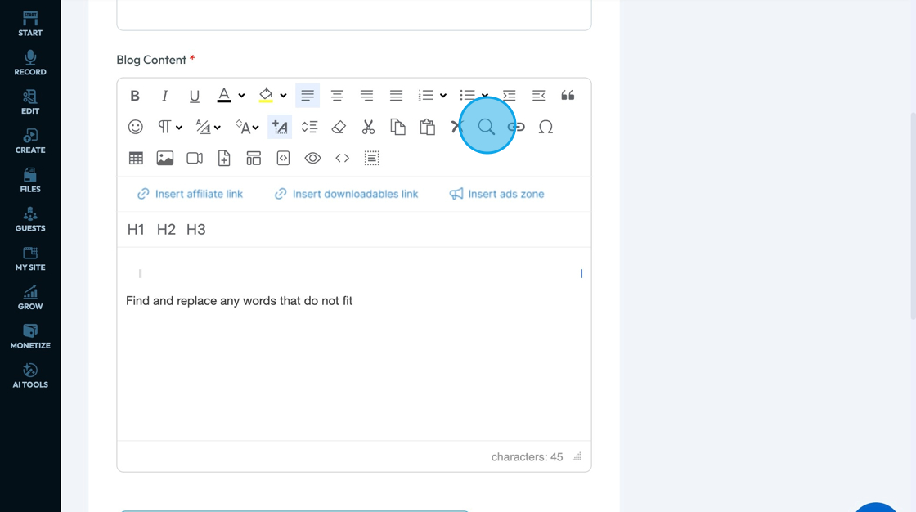Toggle the highlighted inline style button
The height and width of the screenshot is (512, 916).
280,127
